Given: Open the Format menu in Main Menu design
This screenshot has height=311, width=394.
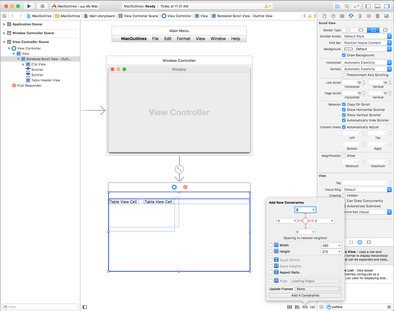Looking at the screenshot, I should [x=183, y=39].
